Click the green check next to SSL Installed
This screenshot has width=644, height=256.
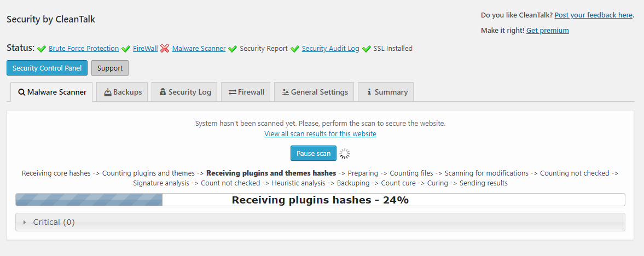pyautogui.click(x=367, y=49)
